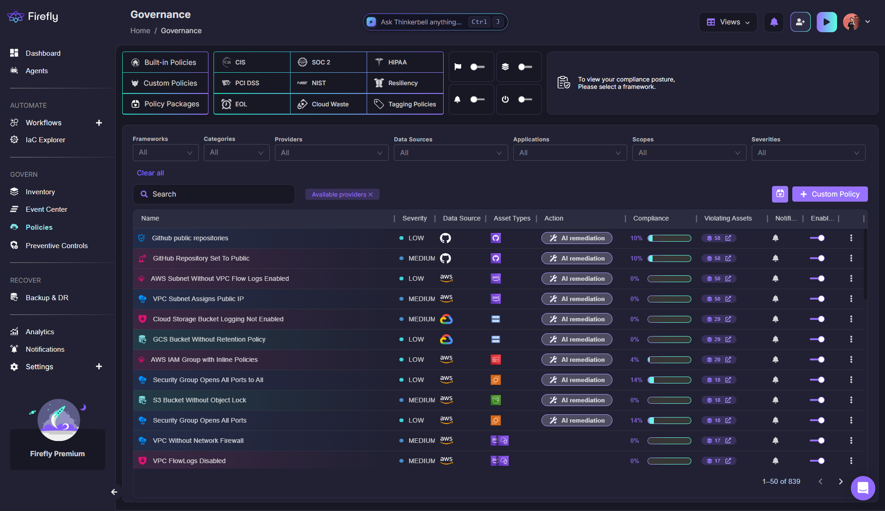Viewport: 885px width, 511px height.
Task: Click compliance bar for AWS IAM Group with Inline Policies
Action: (x=669, y=360)
